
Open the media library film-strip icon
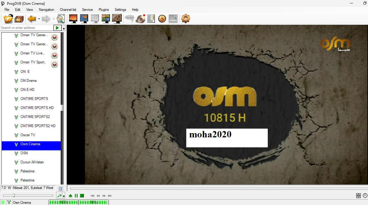click(x=19, y=19)
